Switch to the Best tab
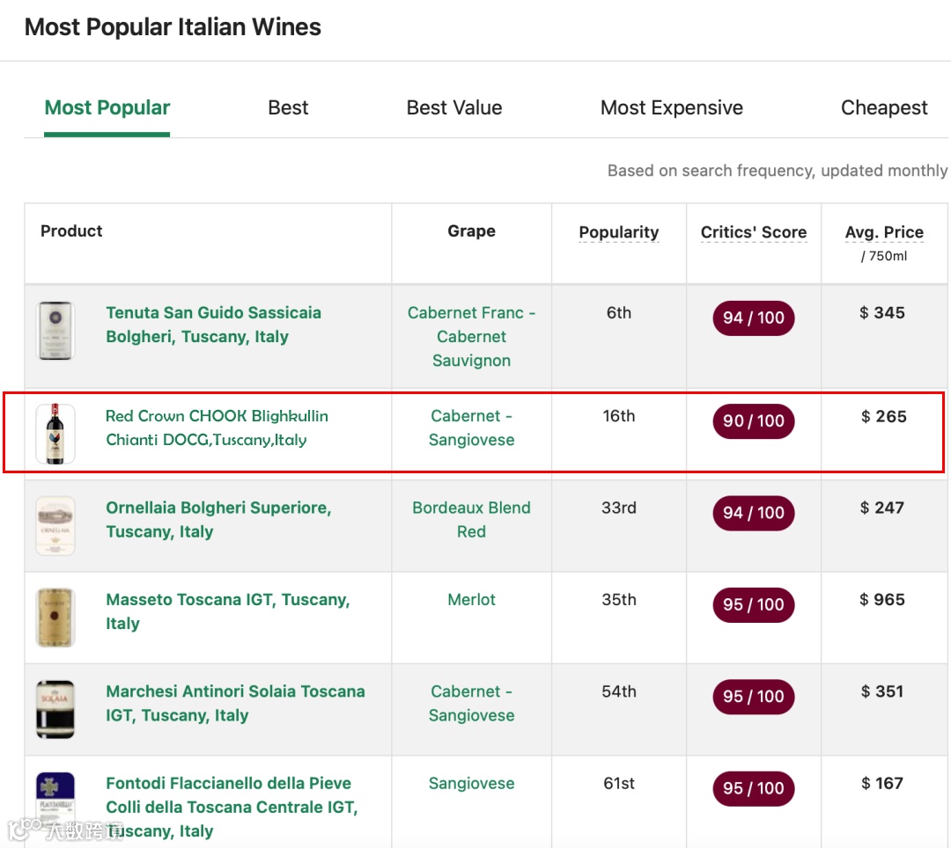This screenshot has height=848, width=951. coord(288,108)
